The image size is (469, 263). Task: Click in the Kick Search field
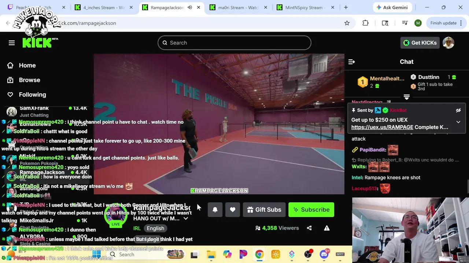click(234, 43)
